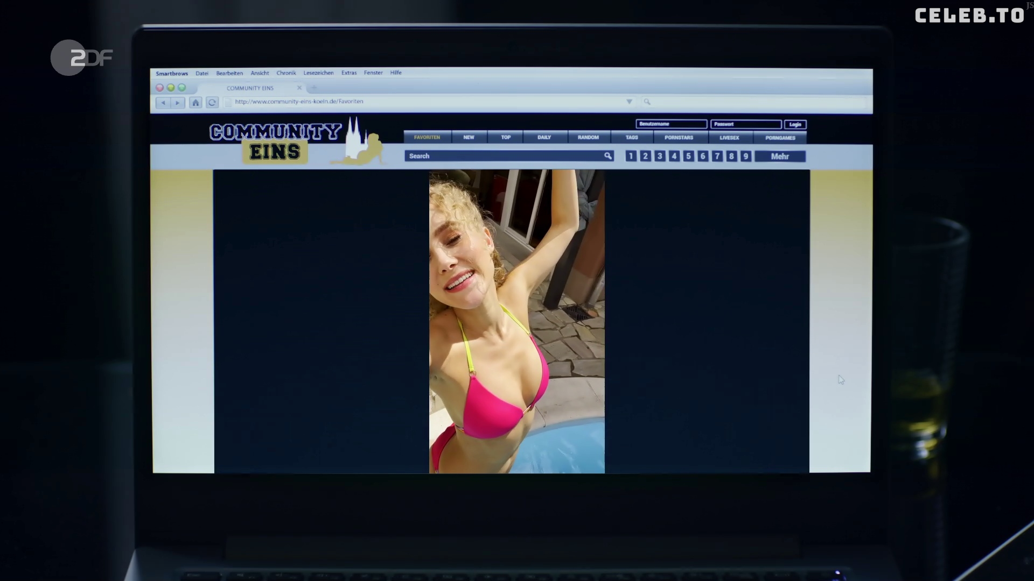Image resolution: width=1034 pixels, height=581 pixels.
Task: Reload the page with the refresh icon
Action: 212,102
